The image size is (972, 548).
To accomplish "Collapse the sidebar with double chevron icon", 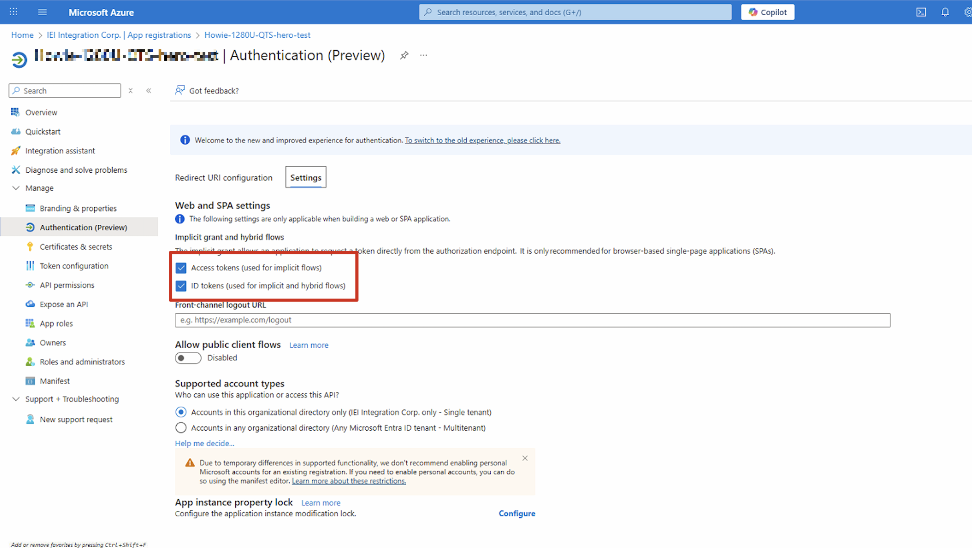I will [x=149, y=91].
